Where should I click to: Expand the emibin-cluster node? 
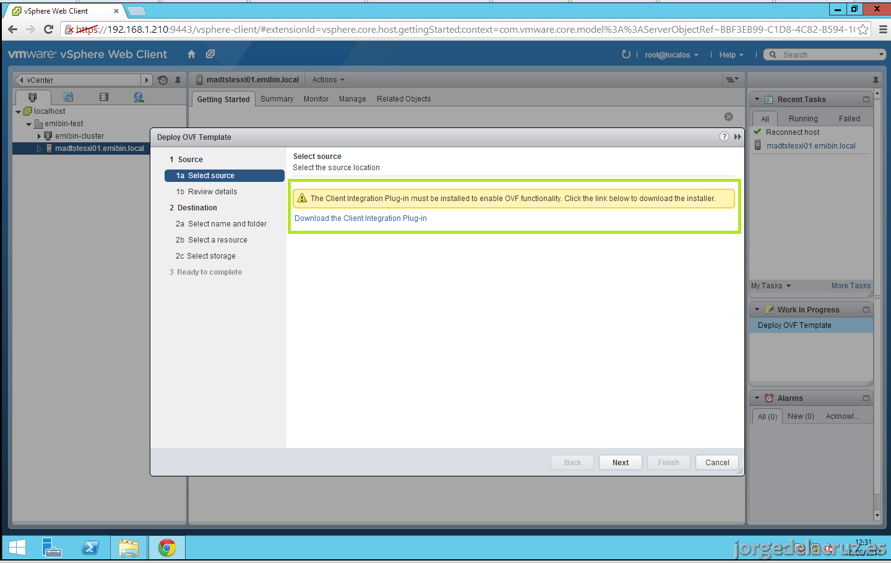point(39,136)
